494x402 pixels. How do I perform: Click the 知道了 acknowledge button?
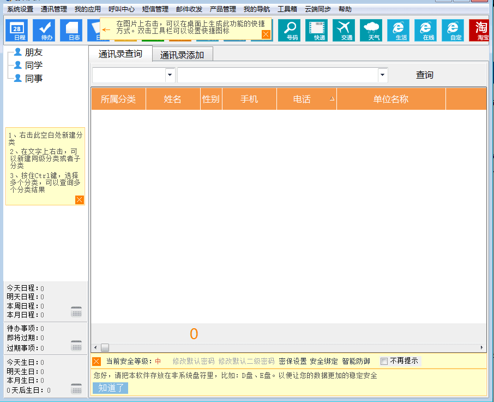click(x=110, y=388)
